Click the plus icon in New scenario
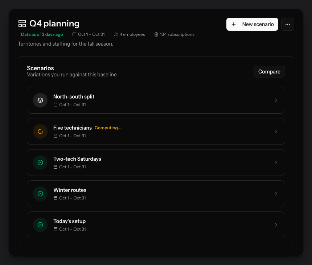The image size is (312, 265). 234,24
